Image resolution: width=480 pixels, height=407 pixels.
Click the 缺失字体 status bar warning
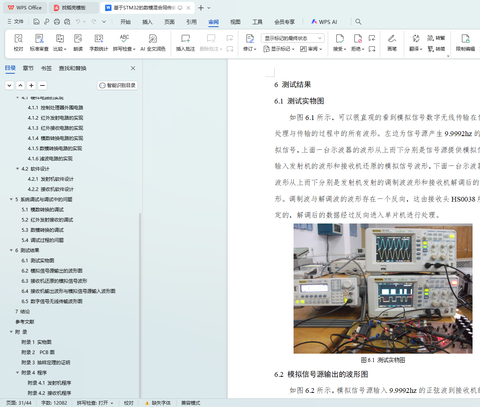158,403
